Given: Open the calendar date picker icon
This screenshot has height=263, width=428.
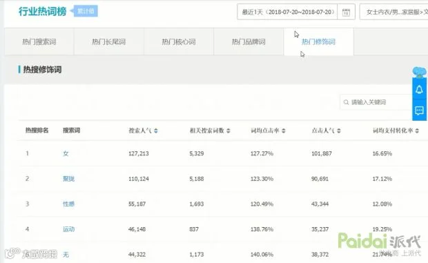Looking at the screenshot, I should point(346,12).
